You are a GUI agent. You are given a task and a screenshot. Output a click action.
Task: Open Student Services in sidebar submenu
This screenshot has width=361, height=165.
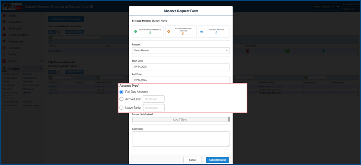(11, 74)
